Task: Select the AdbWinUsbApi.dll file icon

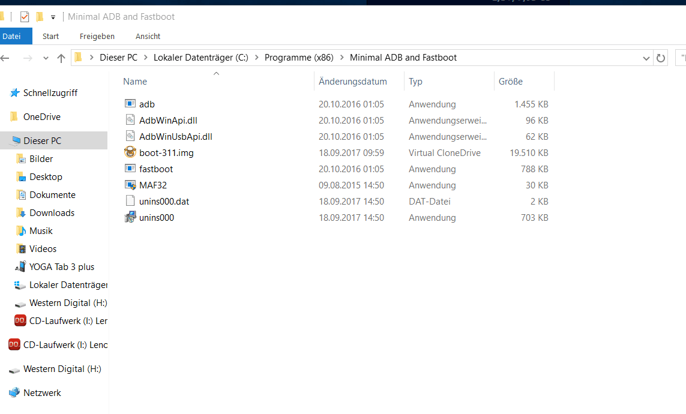Action: [130, 136]
